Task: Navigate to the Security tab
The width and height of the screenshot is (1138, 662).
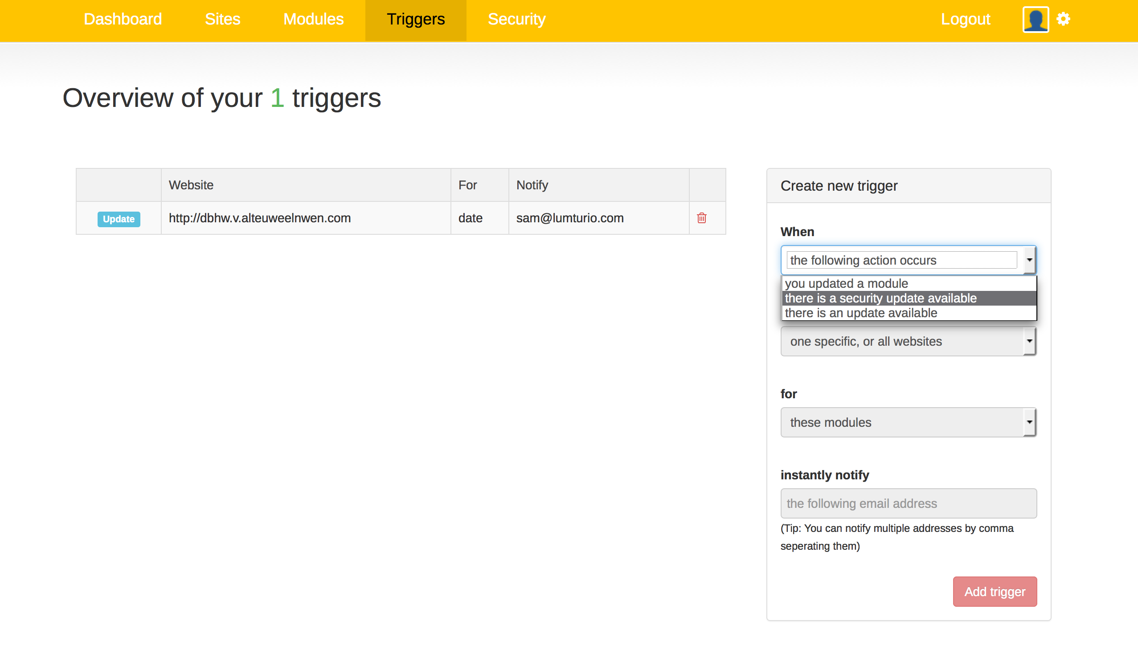Action: (x=516, y=20)
